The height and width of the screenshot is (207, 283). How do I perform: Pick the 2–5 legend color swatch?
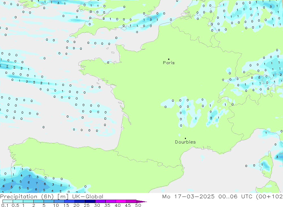[x=38, y=201]
